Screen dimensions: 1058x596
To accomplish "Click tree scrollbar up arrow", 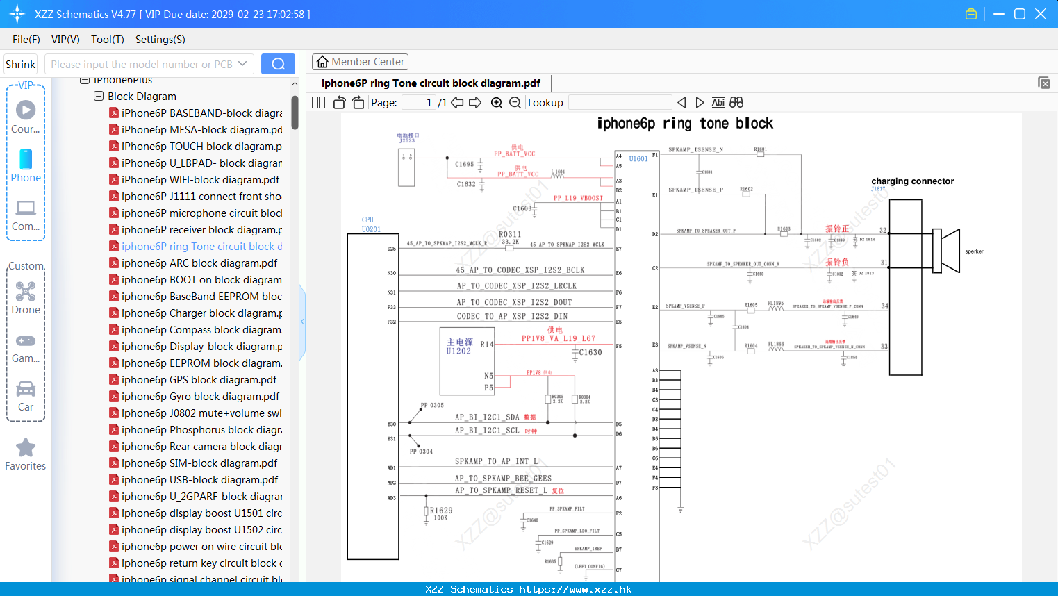I will 295,84.
